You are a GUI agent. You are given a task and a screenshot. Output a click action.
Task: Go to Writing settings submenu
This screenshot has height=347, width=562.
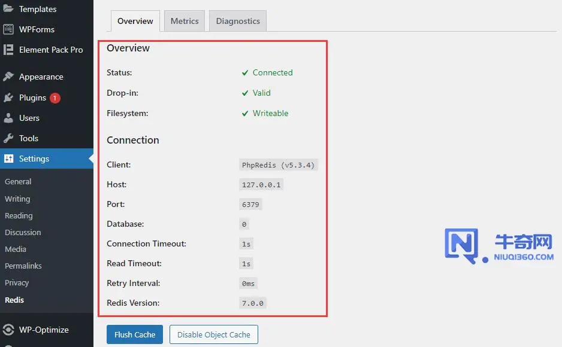tap(17, 199)
